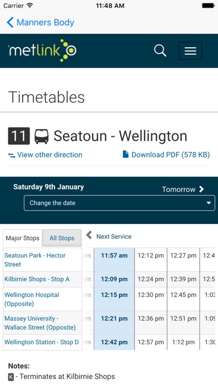This screenshot has width=218, height=387.
Task: Open the View other direction link
Action: [x=49, y=155]
